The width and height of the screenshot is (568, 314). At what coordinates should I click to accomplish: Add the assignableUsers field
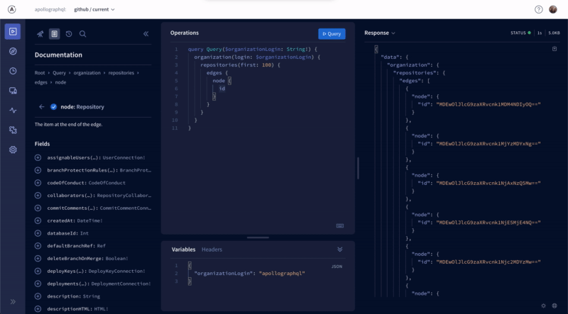coord(38,158)
